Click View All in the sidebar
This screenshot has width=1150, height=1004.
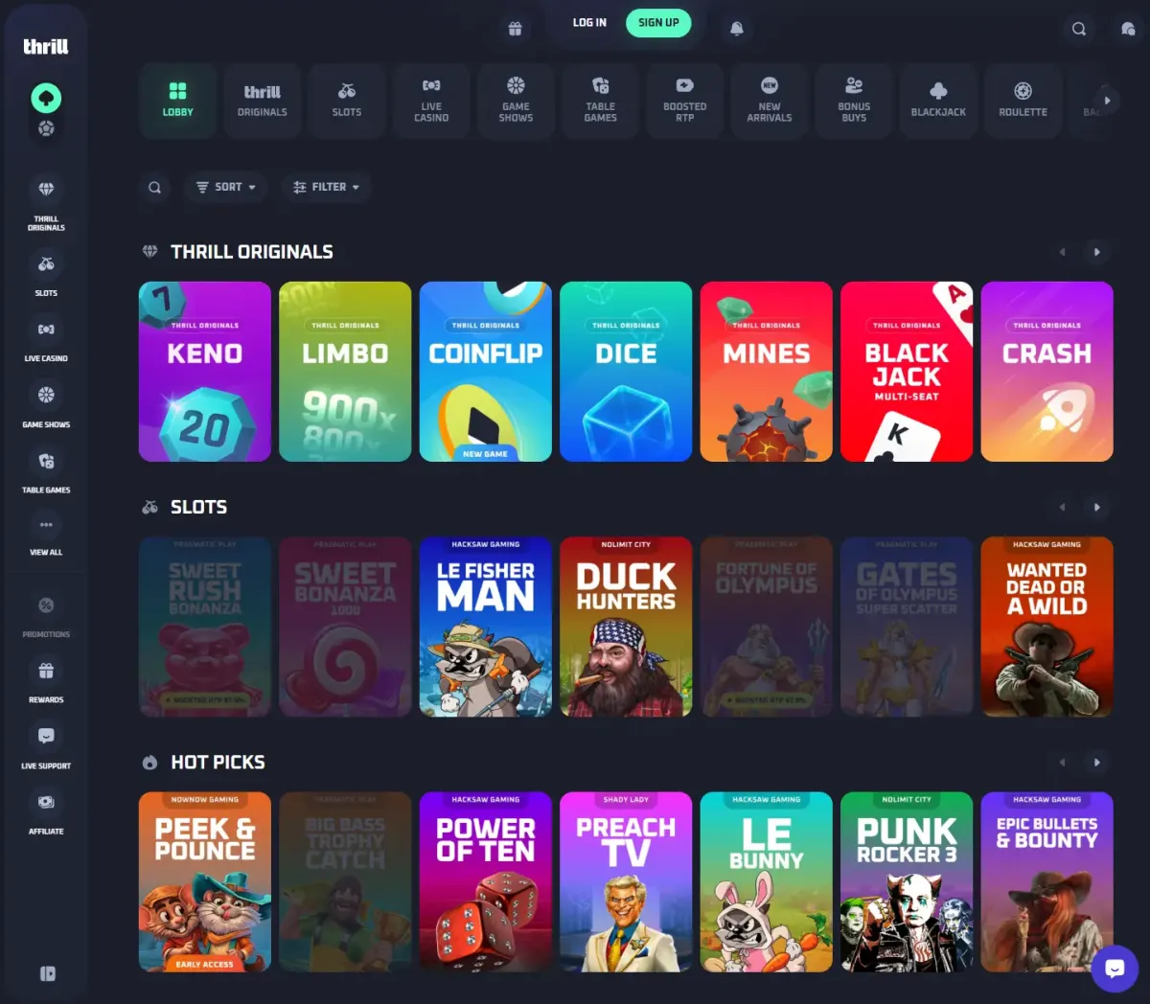[x=46, y=535]
